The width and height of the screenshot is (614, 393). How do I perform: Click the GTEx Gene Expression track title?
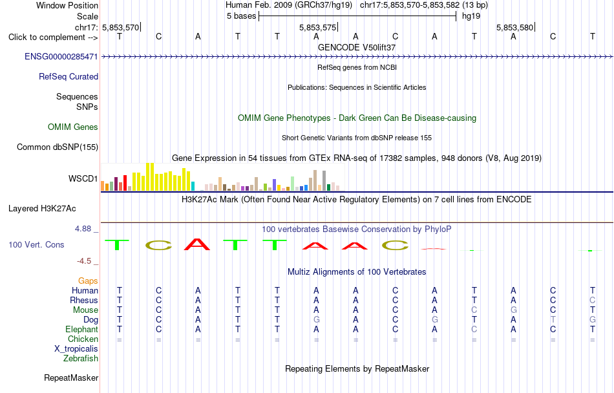coord(357,158)
